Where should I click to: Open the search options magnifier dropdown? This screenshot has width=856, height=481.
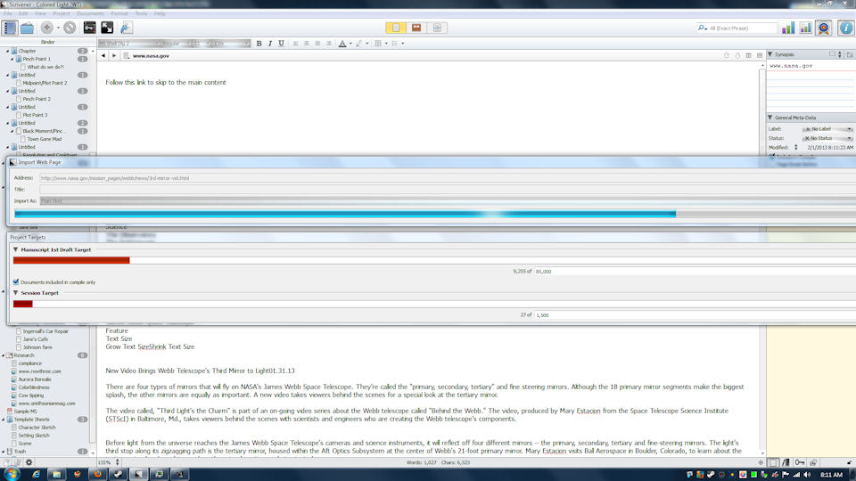[702, 28]
